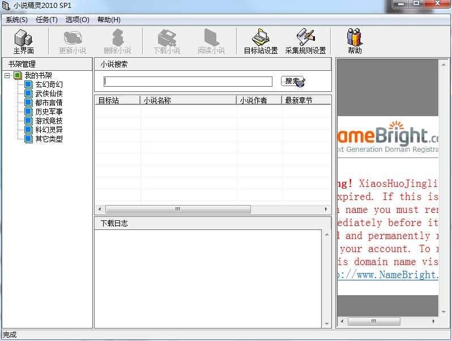Click the novel list horizontal scrollbar thumb
This screenshot has height=341, width=452.
178,209
